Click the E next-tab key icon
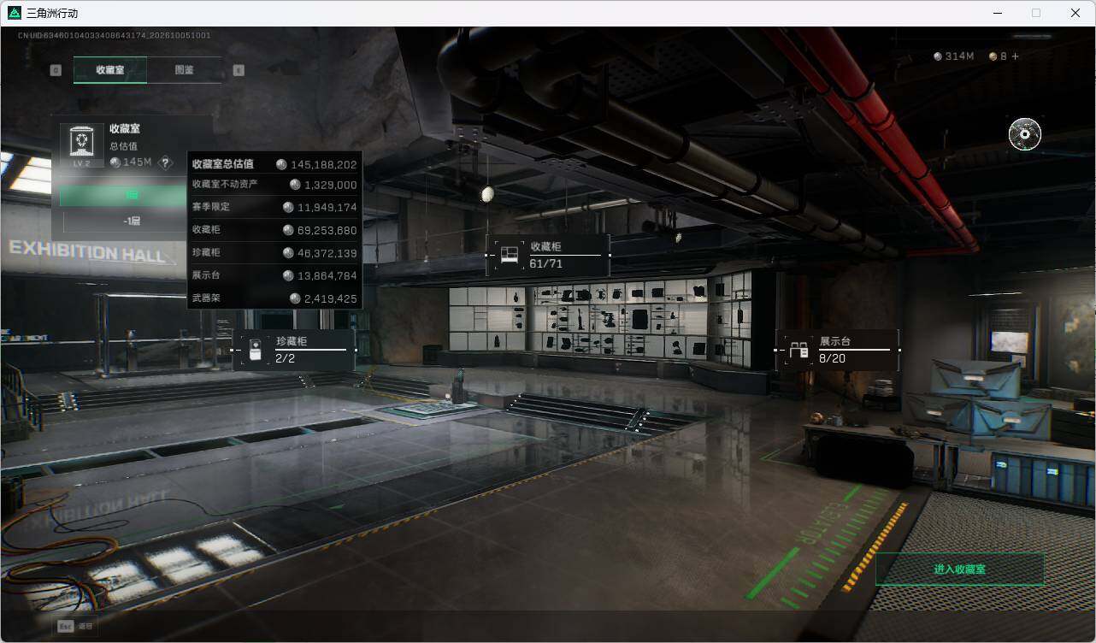The width and height of the screenshot is (1096, 643). point(239,70)
